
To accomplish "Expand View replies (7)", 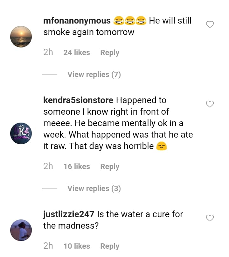I will tap(94, 75).
